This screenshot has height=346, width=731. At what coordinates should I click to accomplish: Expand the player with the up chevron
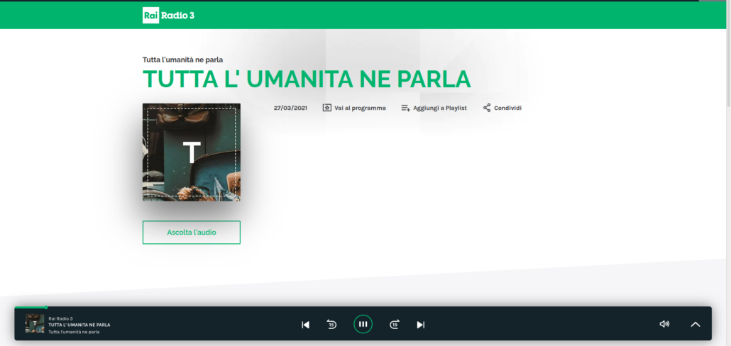click(x=695, y=325)
